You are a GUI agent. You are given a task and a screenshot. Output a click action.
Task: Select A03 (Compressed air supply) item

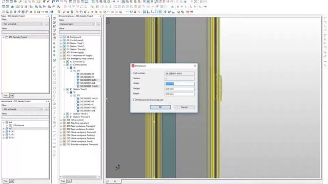tap(79, 56)
